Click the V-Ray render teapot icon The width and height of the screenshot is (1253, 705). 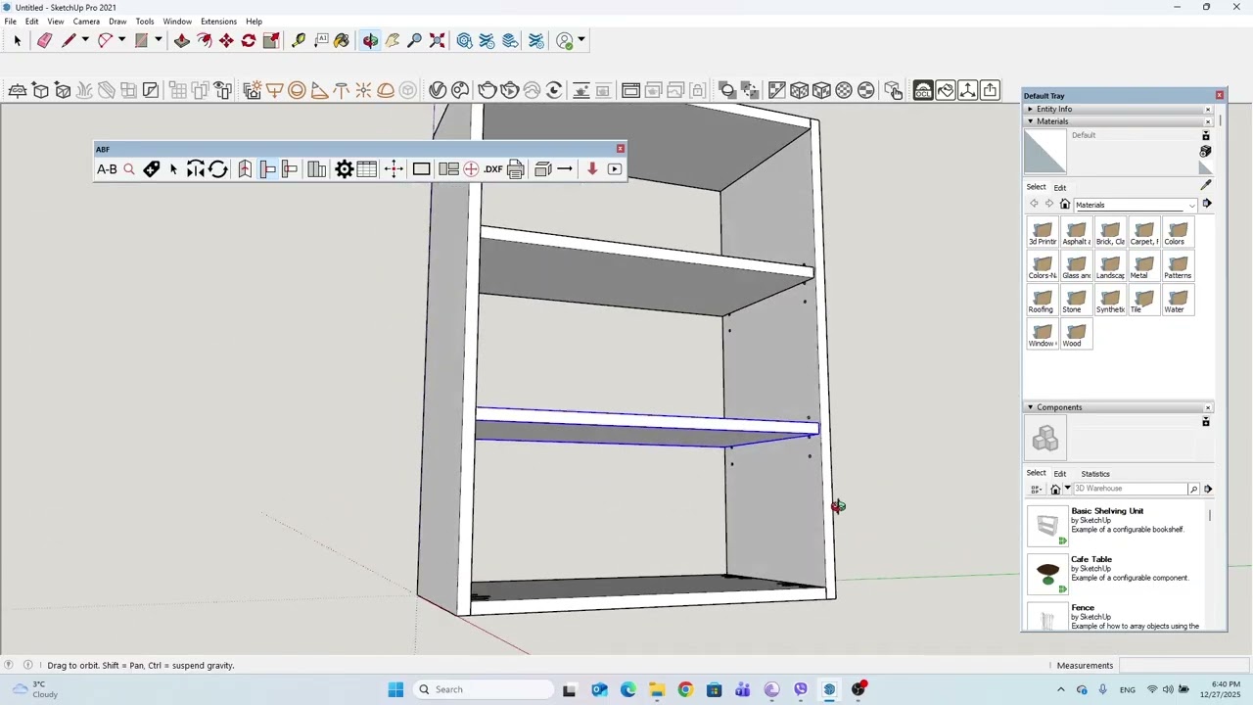point(487,90)
